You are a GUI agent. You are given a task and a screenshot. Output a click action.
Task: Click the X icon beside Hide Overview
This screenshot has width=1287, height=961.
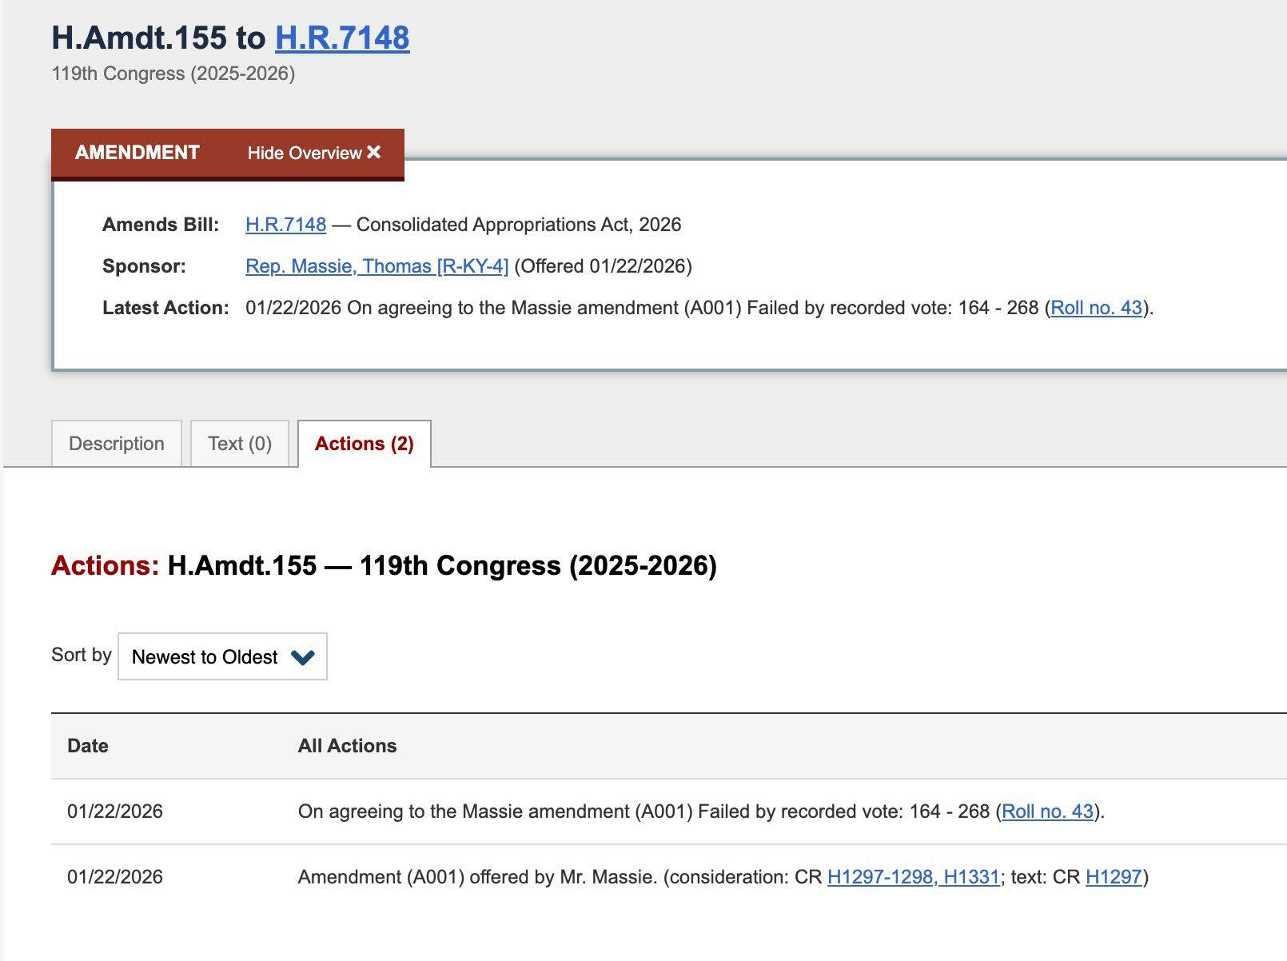pyautogui.click(x=373, y=152)
